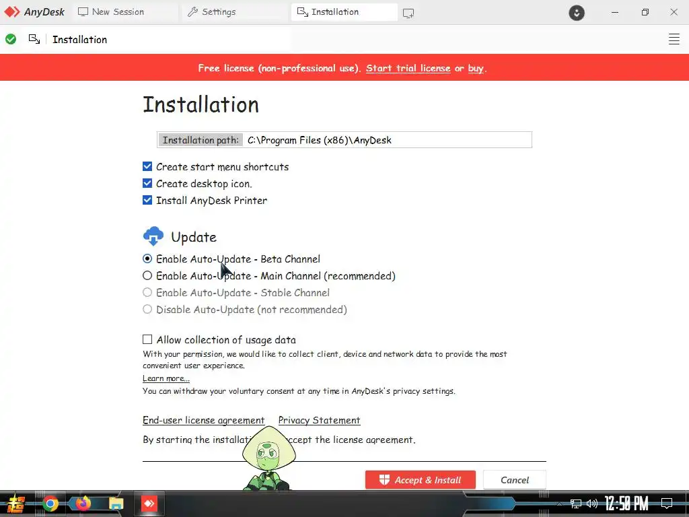Click the Installation heading text

click(201, 104)
